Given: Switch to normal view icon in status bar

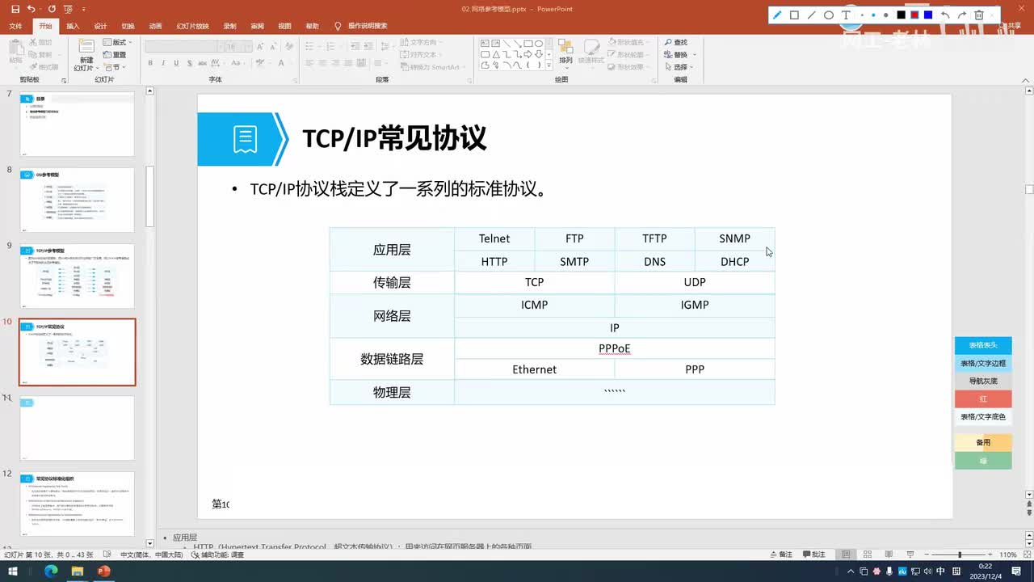Looking at the screenshot, I should pos(846,555).
